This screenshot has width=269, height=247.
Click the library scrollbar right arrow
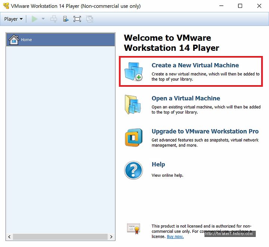click(x=111, y=237)
